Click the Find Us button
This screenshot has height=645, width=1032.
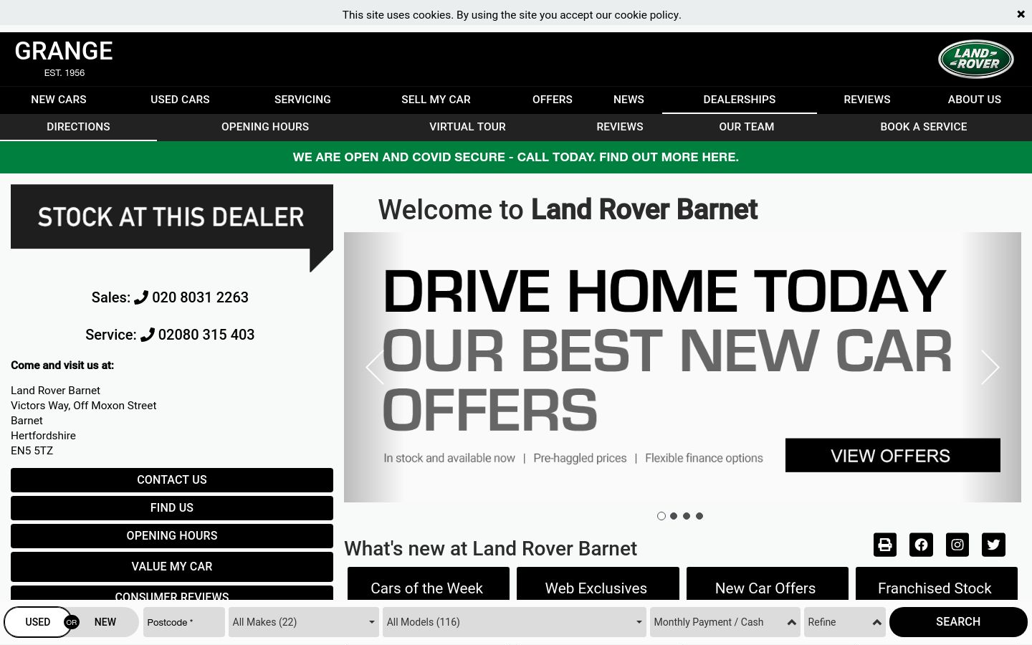(x=172, y=508)
